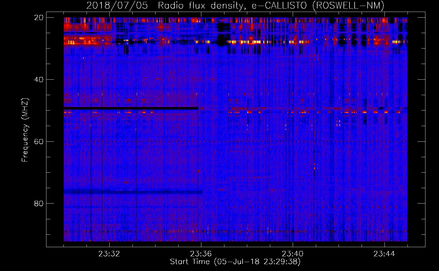Click the black horizontal band near 49 MHz

[x=131, y=108]
